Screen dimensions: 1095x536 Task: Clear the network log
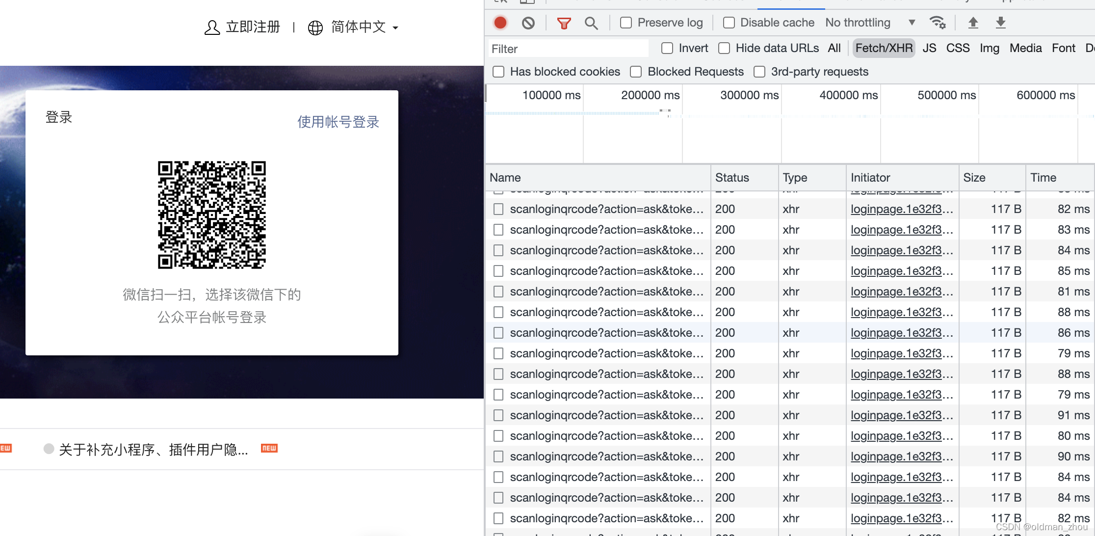click(x=528, y=23)
